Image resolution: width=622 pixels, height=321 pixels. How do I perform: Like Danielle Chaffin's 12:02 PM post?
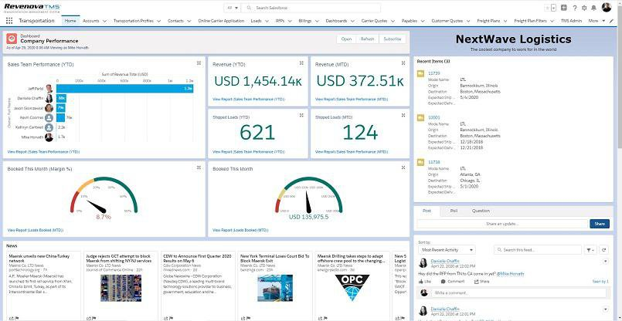[425, 282]
